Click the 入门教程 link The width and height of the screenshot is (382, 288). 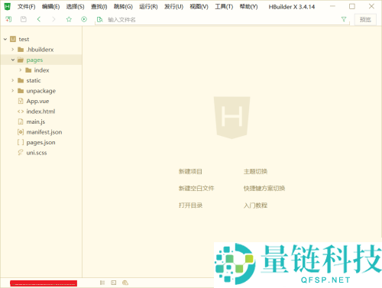[x=255, y=205]
